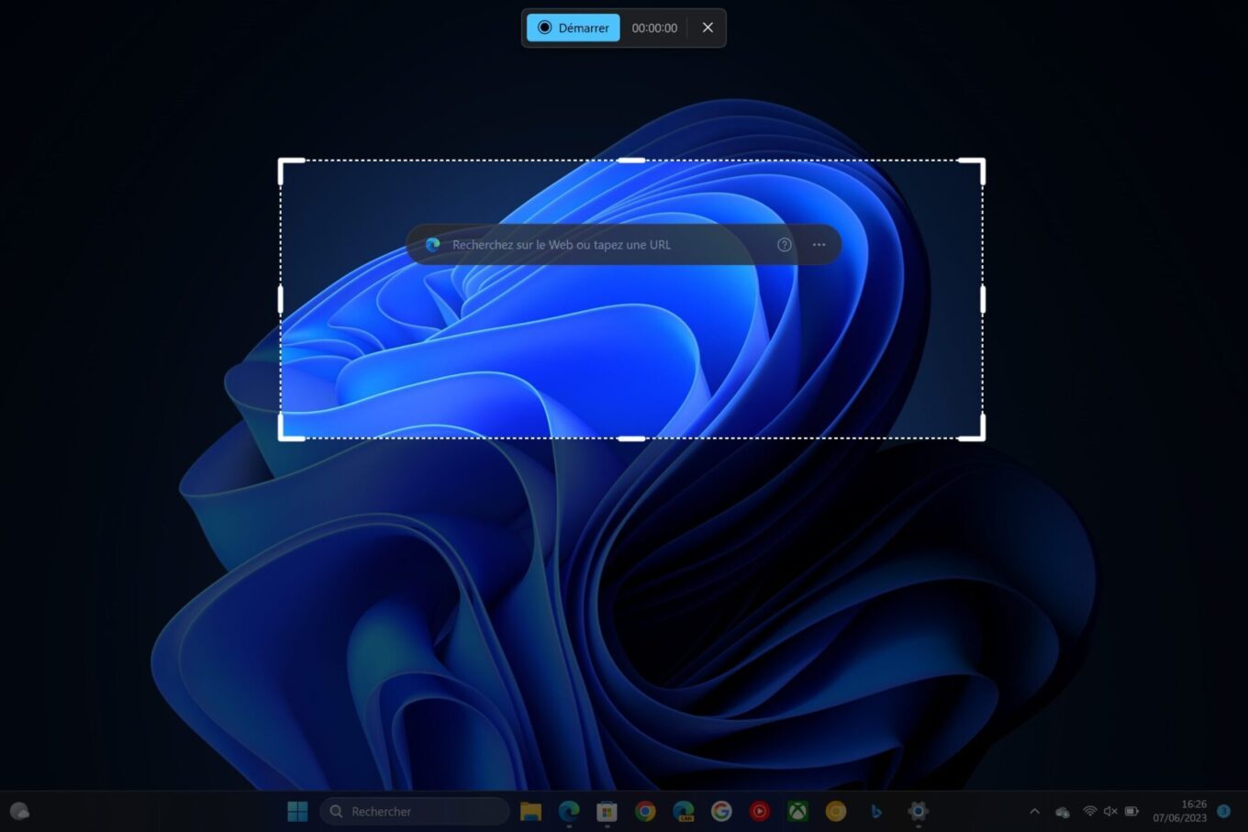Screen dimensions: 1248x832
Task: Click the Edge logo in search bar
Action: (x=433, y=245)
